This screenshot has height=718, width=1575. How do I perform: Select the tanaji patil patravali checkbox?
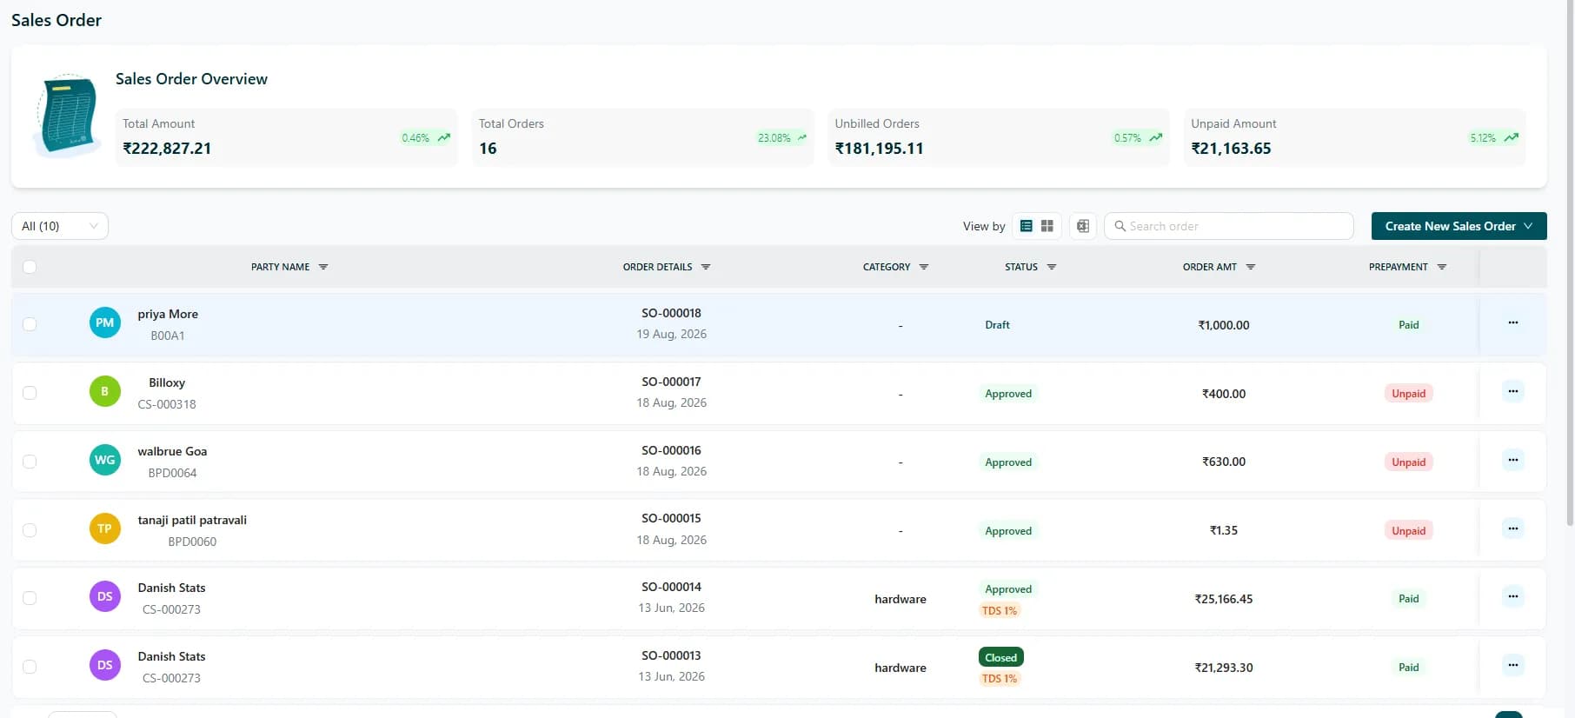[30, 530]
